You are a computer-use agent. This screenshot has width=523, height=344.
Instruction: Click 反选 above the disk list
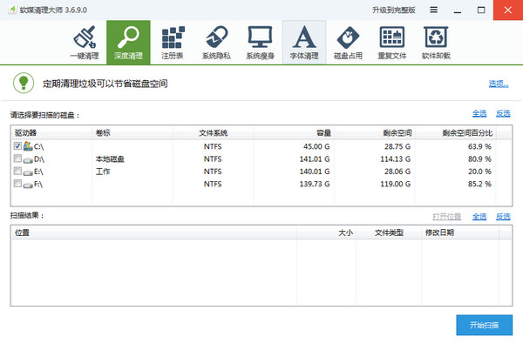(x=503, y=113)
